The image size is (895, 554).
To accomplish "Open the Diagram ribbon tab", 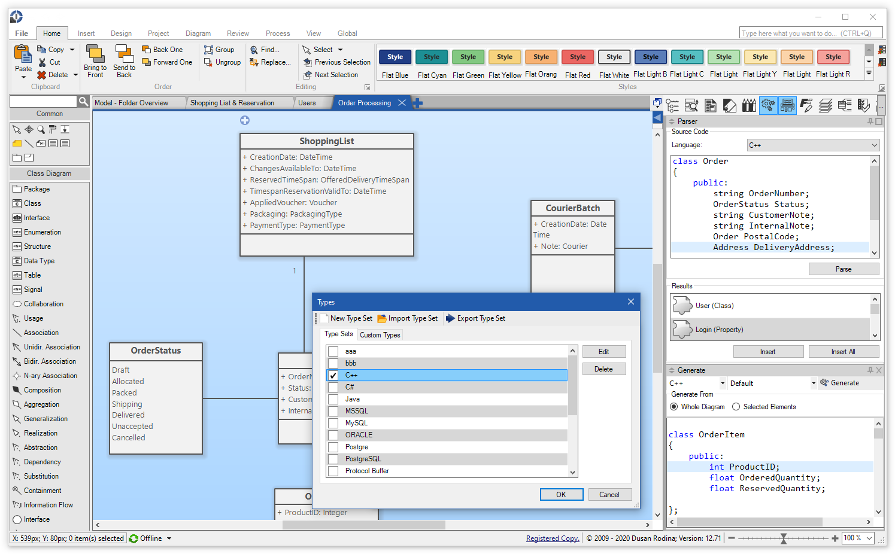I will coord(198,34).
